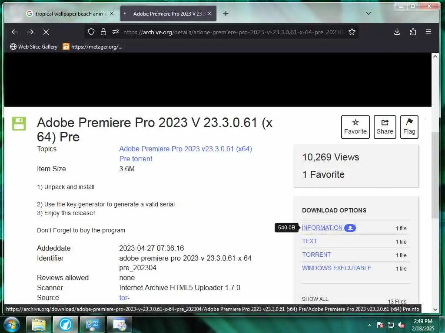
Task: Open the Windows Start menu orb
Action: [11, 324]
